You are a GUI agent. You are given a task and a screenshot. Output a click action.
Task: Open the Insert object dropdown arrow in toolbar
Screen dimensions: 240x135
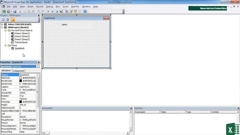pos(11,12)
